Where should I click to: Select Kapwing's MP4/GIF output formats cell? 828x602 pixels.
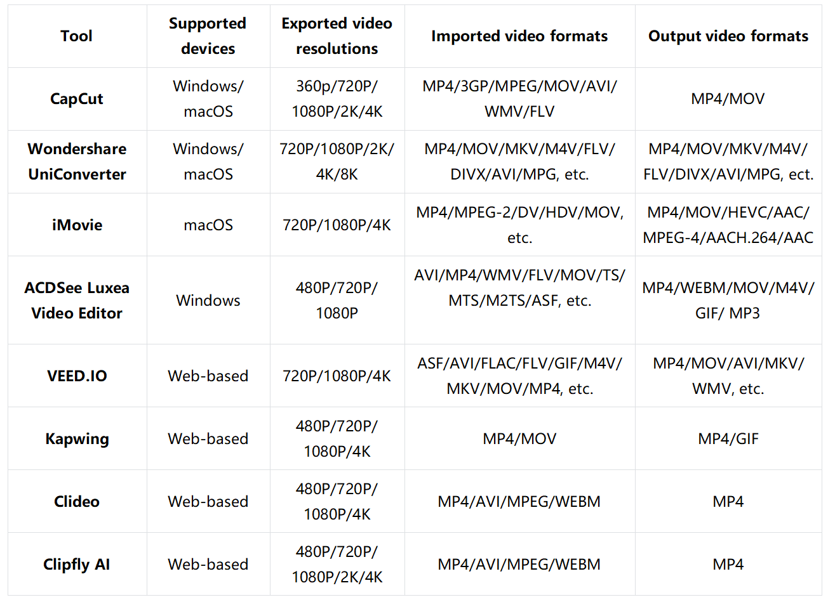[728, 439]
